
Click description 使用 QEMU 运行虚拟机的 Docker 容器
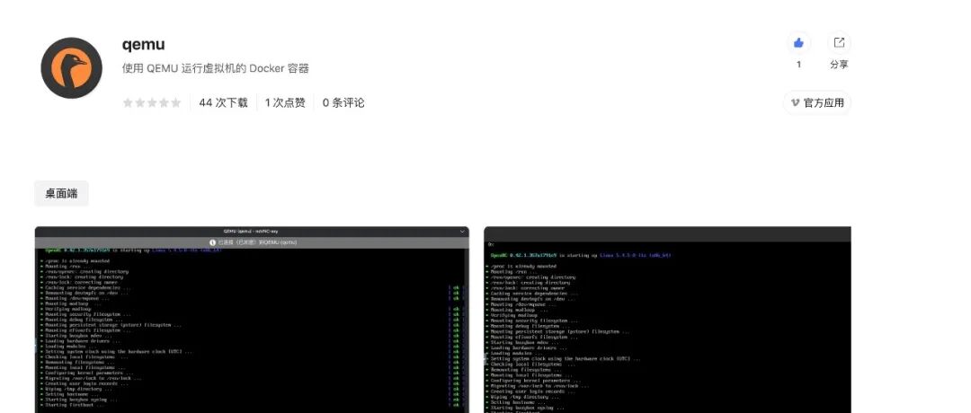pos(216,68)
